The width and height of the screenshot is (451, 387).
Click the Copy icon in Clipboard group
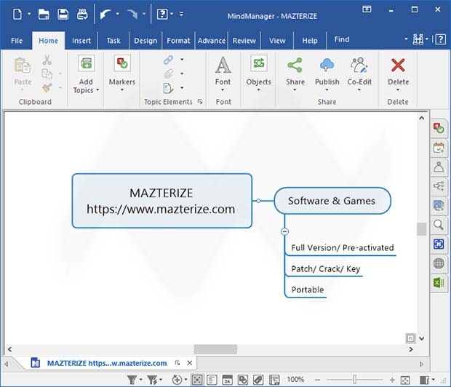47,74
